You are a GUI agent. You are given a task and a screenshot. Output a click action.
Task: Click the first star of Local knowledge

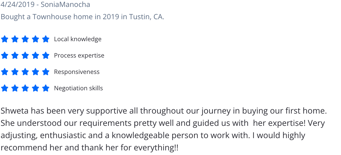(5, 39)
